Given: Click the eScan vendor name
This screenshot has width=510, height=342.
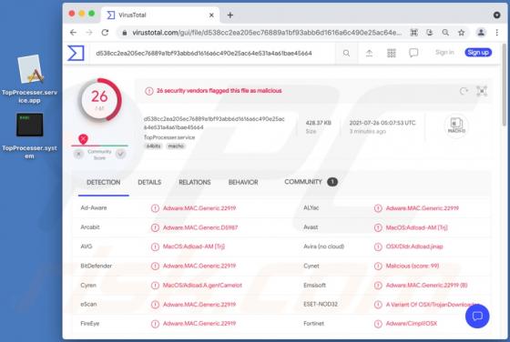Looking at the screenshot, I should [x=88, y=305].
